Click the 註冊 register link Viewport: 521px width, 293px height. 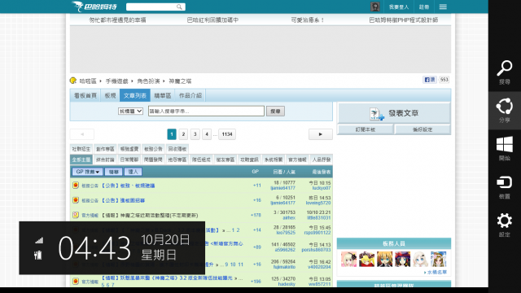click(x=424, y=7)
